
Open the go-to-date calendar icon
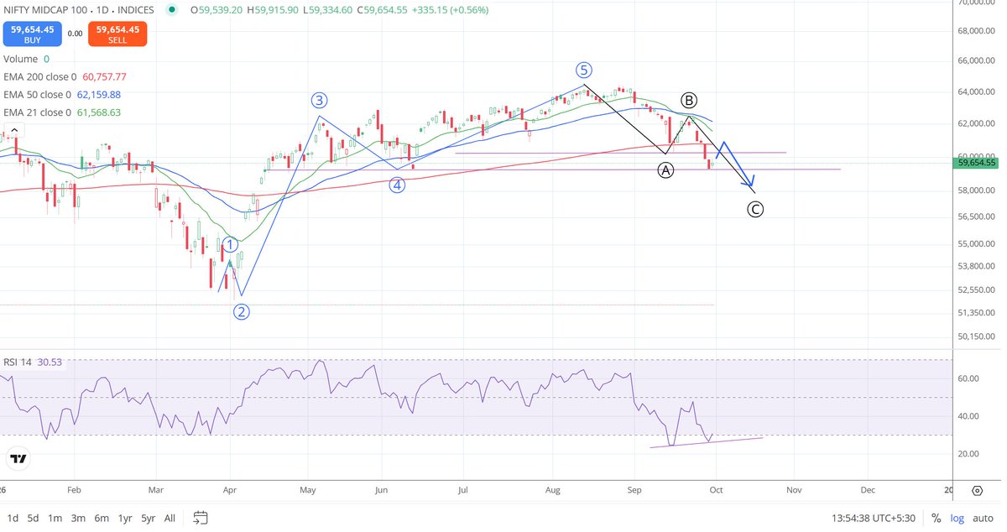click(x=201, y=518)
